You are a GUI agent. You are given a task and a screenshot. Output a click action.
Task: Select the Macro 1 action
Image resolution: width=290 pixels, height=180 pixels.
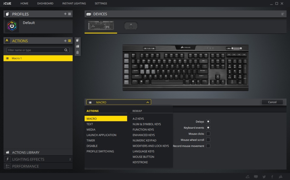tap(38, 58)
